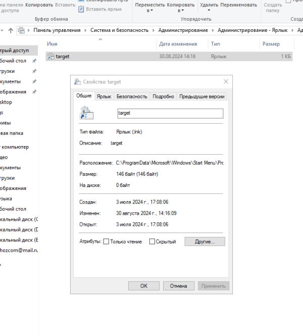Switch to the Безопасность tab
The width and height of the screenshot is (303, 336).
(x=132, y=97)
